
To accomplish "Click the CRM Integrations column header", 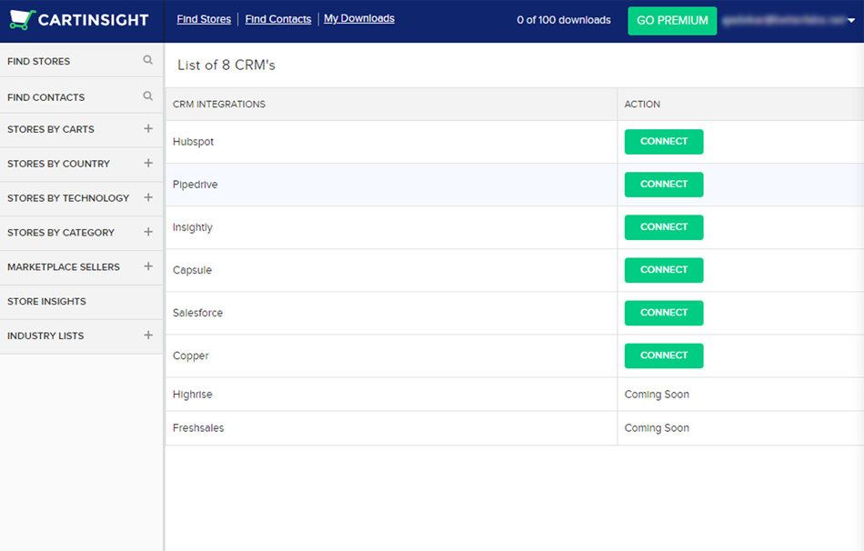I will (219, 105).
